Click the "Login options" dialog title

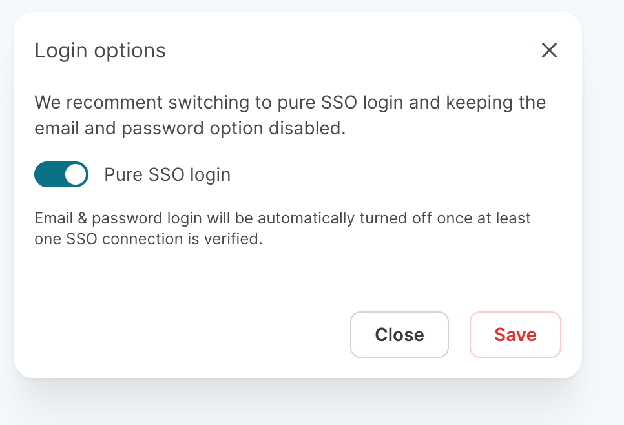[100, 50]
